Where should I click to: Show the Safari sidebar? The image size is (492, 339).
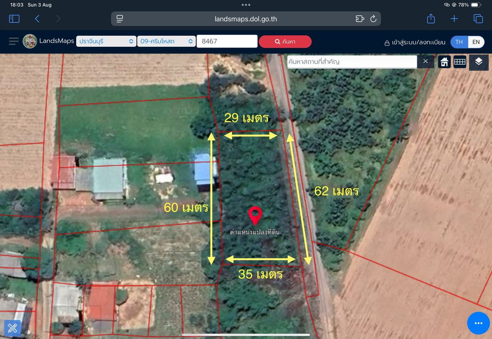pyautogui.click(x=14, y=19)
